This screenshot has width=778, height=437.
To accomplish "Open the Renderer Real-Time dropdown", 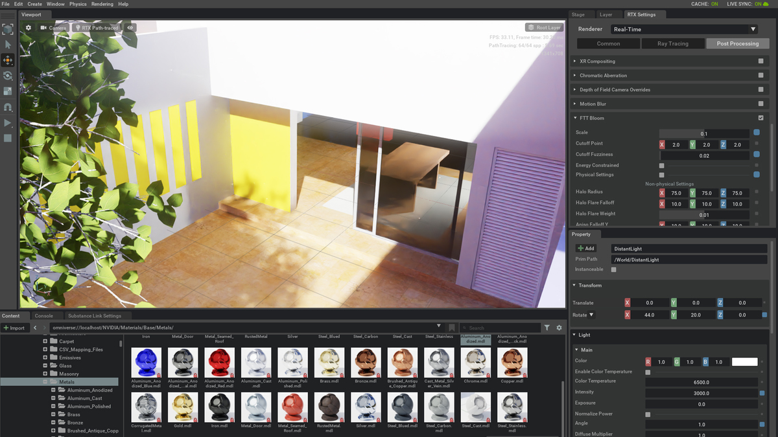I will pos(684,29).
